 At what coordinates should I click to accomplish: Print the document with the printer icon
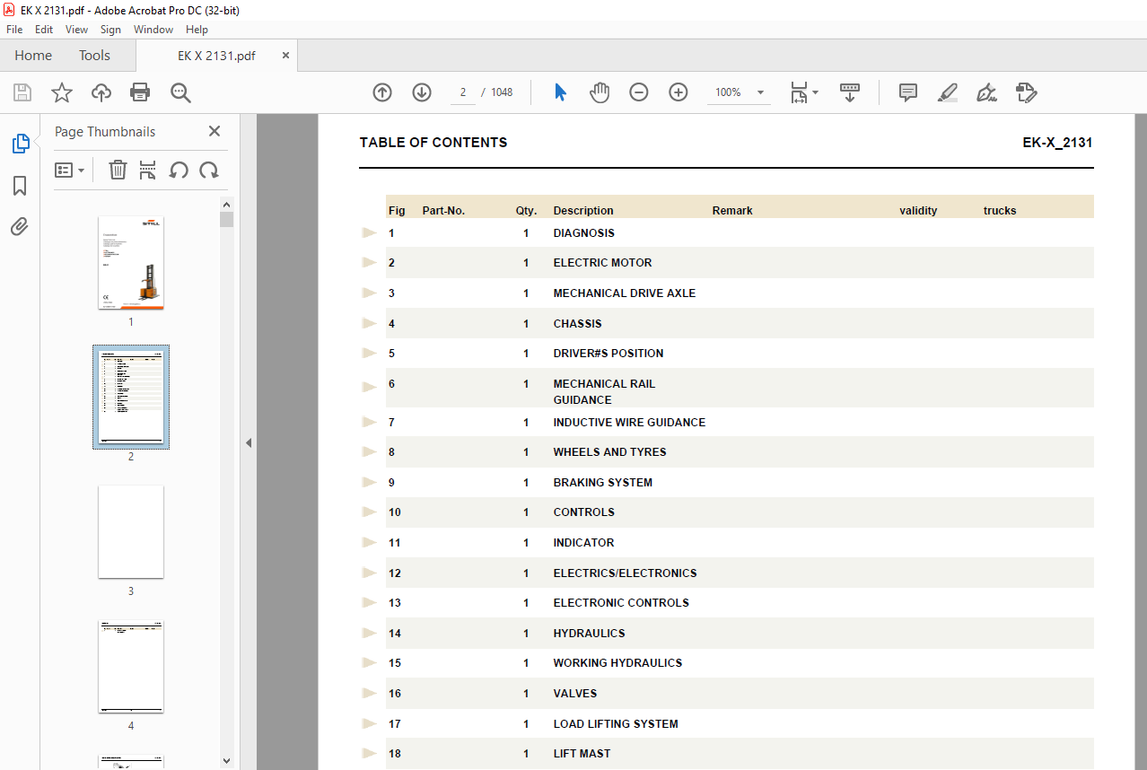[140, 92]
